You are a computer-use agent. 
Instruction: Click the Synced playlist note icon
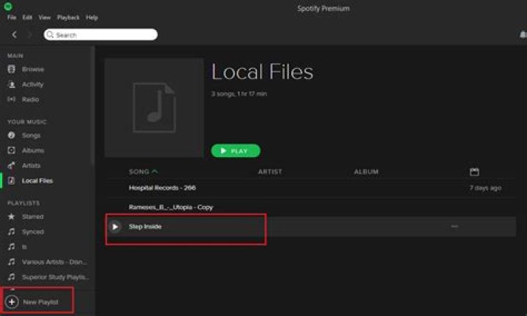click(x=12, y=232)
